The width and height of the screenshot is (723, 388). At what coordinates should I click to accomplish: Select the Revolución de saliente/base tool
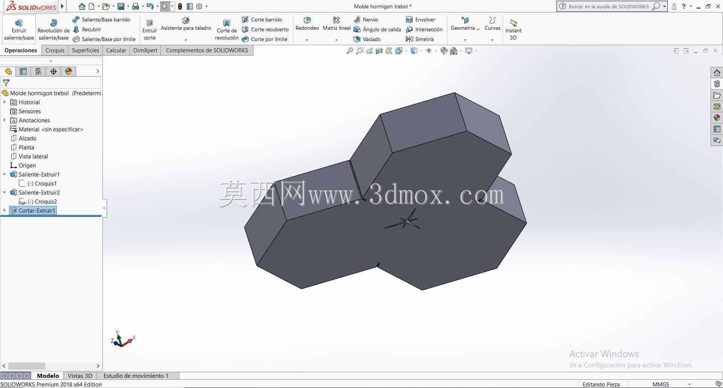[53, 29]
